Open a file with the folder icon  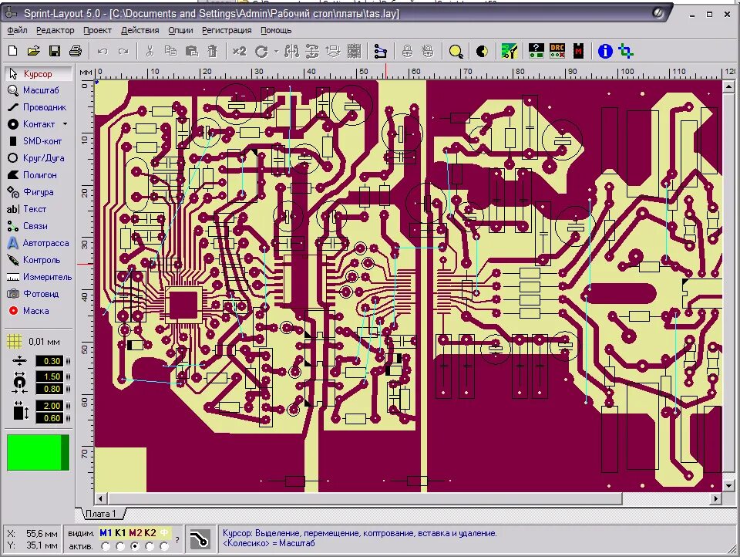(x=33, y=51)
